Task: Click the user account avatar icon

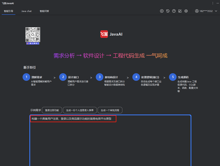Action: (x=197, y=11)
